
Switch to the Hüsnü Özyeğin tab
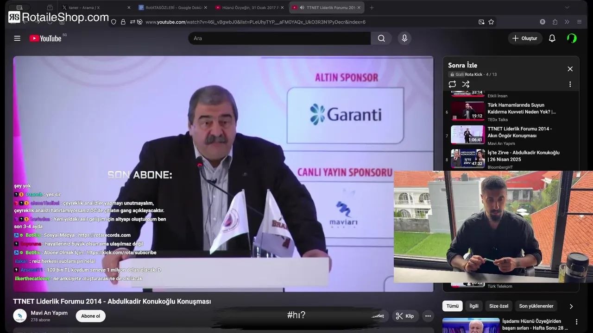click(248, 7)
